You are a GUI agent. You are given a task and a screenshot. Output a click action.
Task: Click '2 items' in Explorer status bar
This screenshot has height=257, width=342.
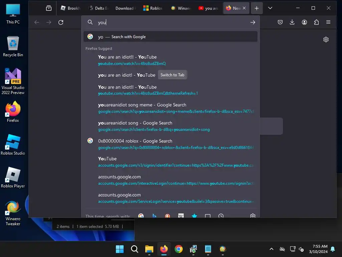63,227
